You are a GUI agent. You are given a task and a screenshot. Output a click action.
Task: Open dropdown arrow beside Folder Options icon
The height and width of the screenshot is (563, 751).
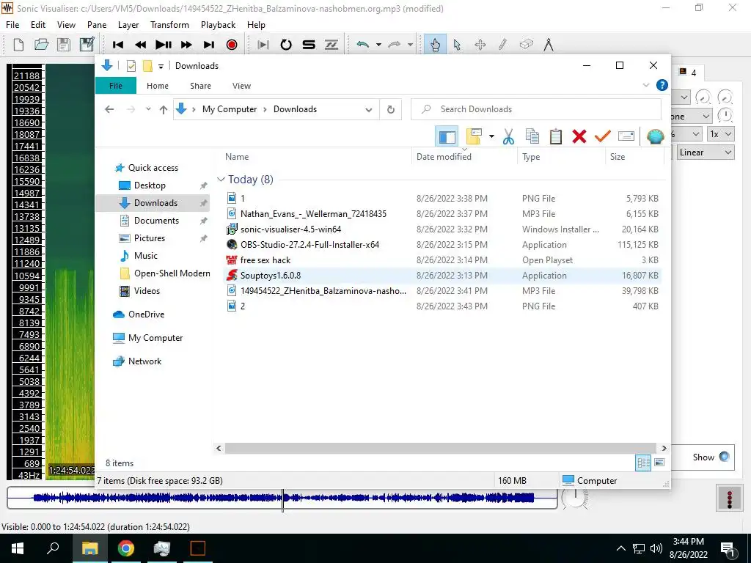pos(491,137)
